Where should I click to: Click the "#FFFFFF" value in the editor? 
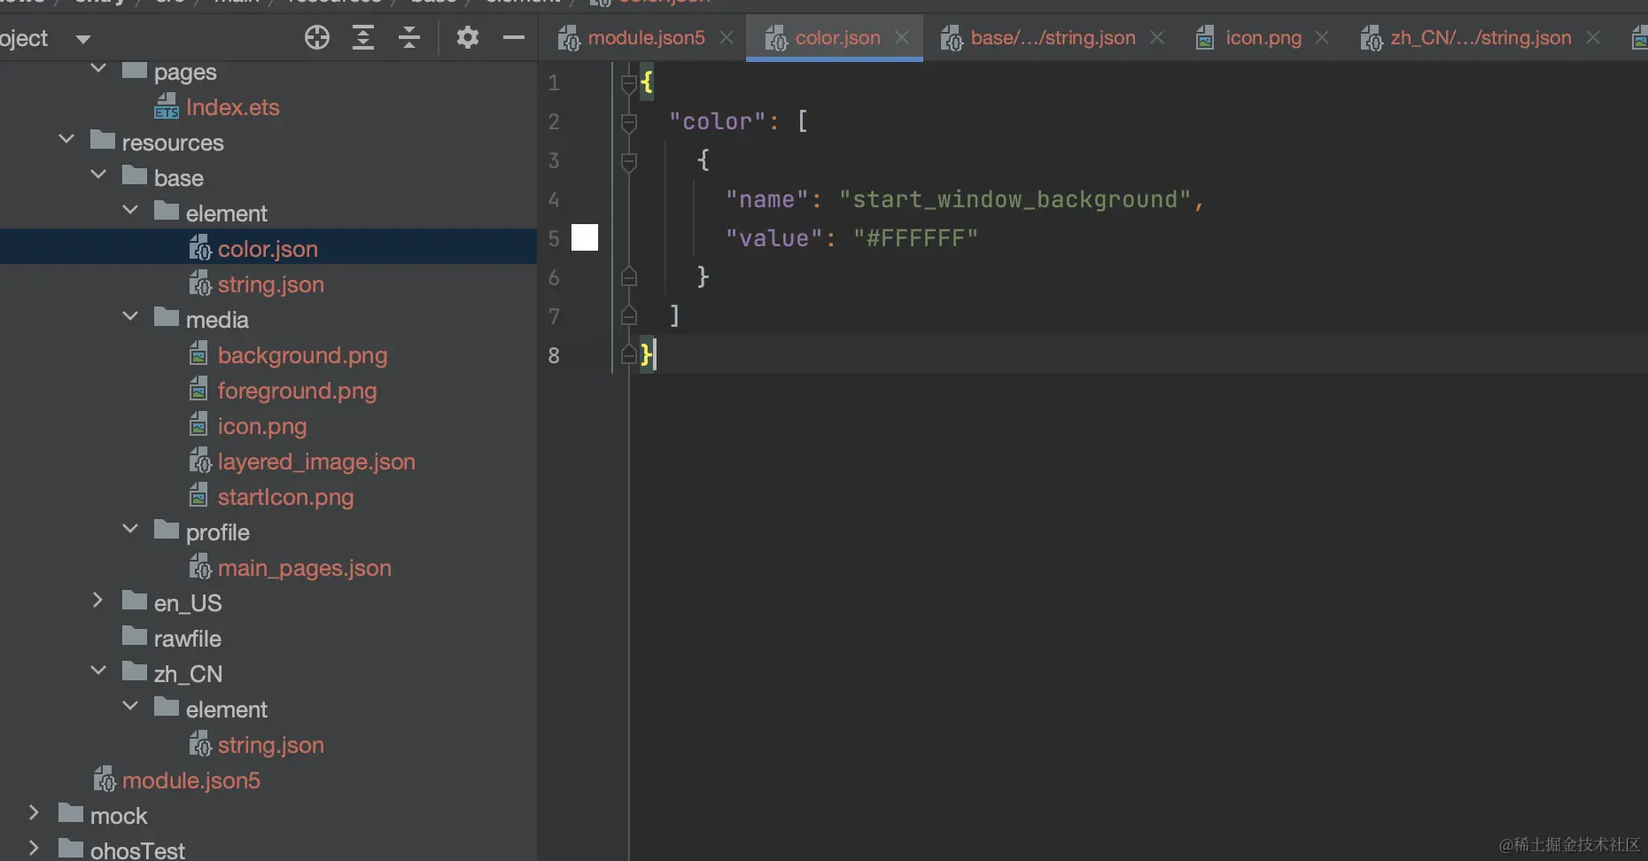tap(916, 238)
